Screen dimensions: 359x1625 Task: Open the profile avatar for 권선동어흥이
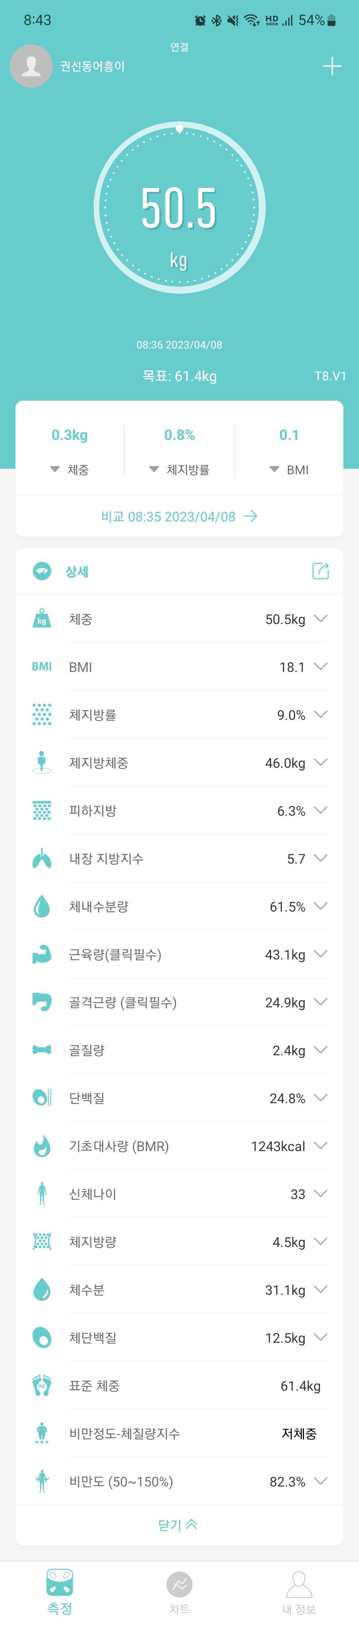pos(31,66)
